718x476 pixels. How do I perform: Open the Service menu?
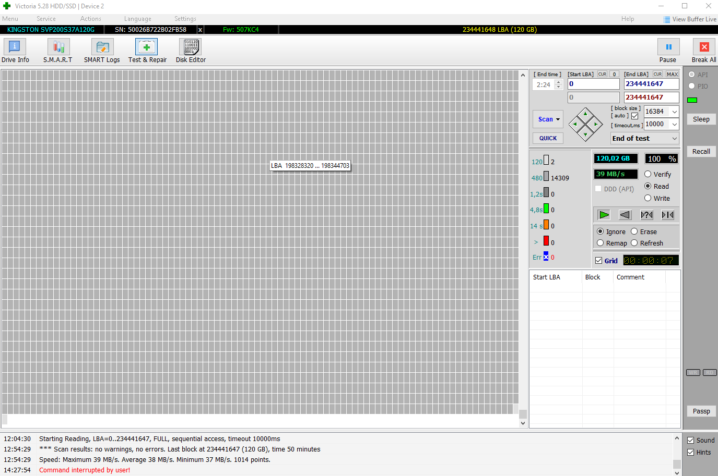(46, 19)
